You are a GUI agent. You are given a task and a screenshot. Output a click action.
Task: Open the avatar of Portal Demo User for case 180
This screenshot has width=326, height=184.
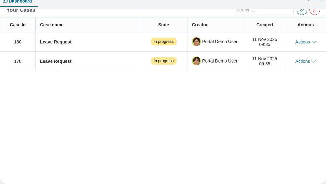[x=196, y=42]
